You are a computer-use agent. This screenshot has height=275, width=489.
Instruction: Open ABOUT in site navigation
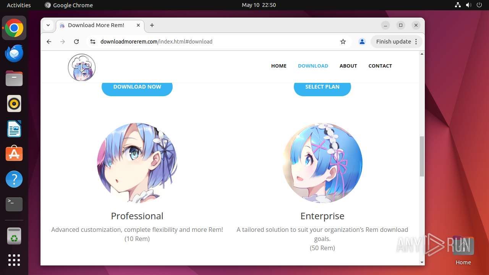click(348, 66)
